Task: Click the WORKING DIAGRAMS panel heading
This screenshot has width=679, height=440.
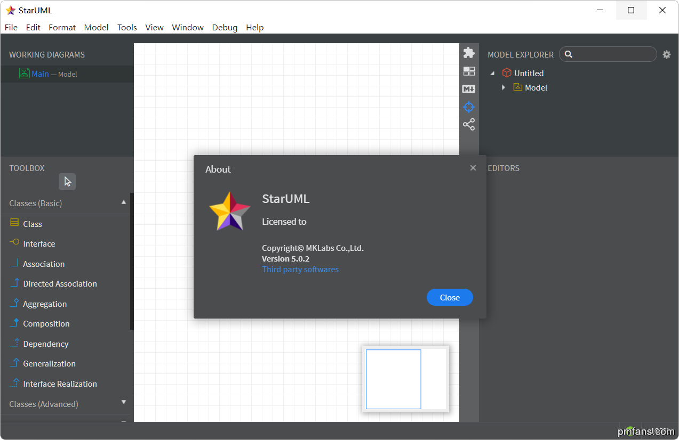Action: click(47, 54)
